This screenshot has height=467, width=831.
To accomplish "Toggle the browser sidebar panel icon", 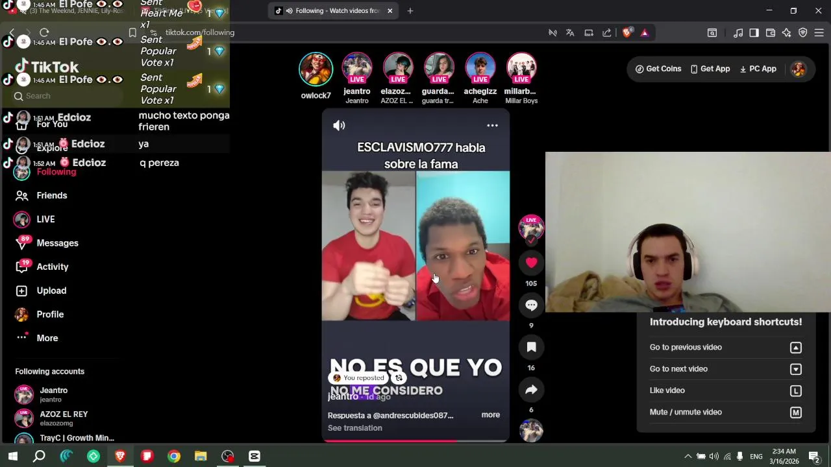I will coord(754,32).
